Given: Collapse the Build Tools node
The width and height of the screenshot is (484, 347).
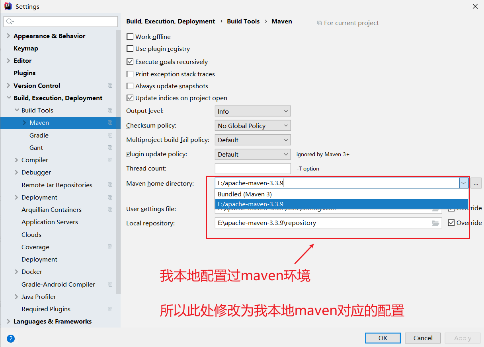Looking at the screenshot, I should tap(17, 110).
